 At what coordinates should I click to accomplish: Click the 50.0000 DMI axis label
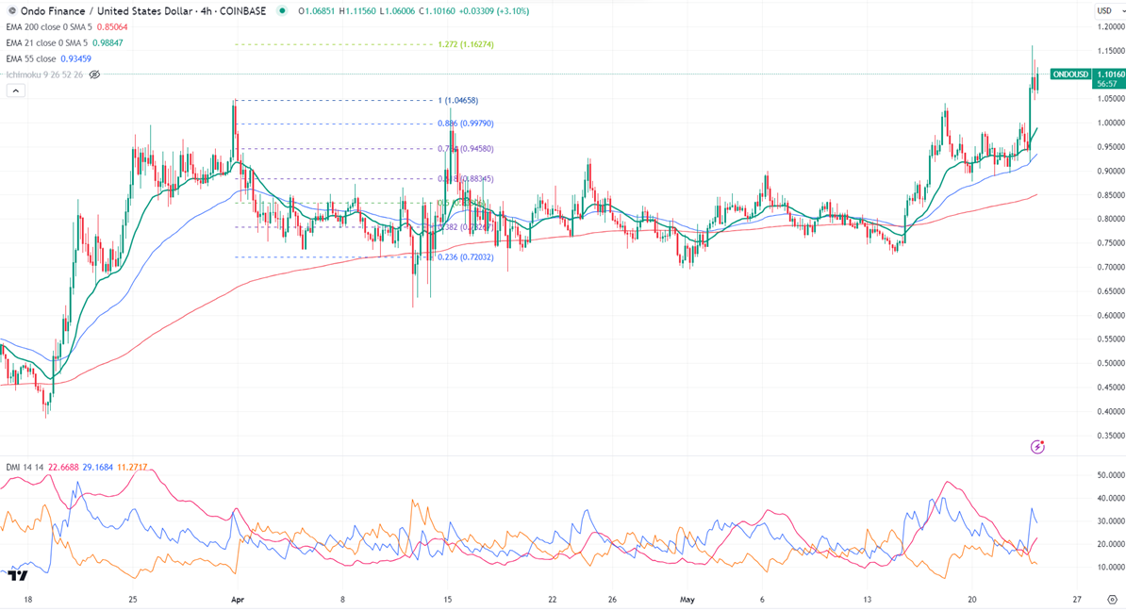[1111, 475]
